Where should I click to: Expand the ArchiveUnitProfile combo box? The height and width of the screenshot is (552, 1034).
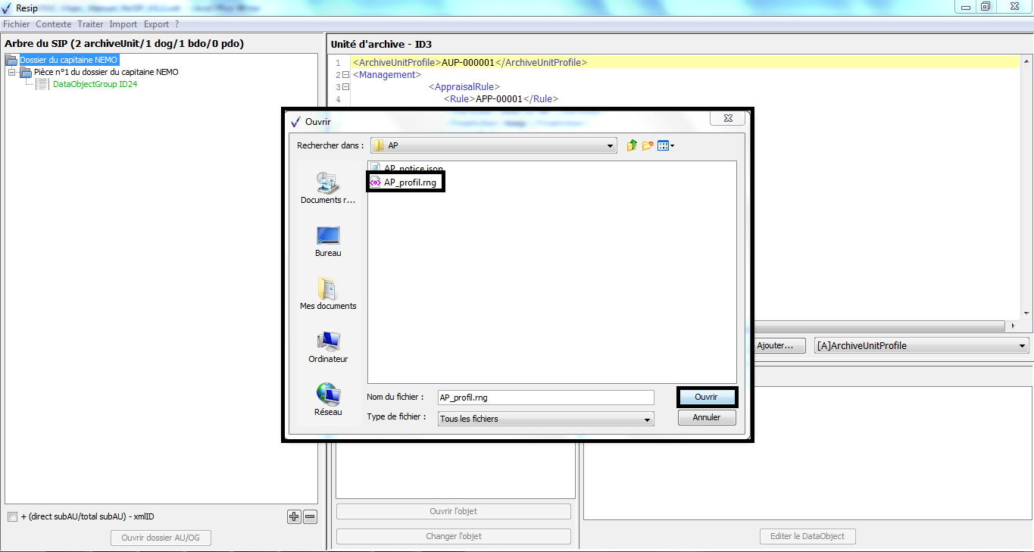coord(1023,346)
